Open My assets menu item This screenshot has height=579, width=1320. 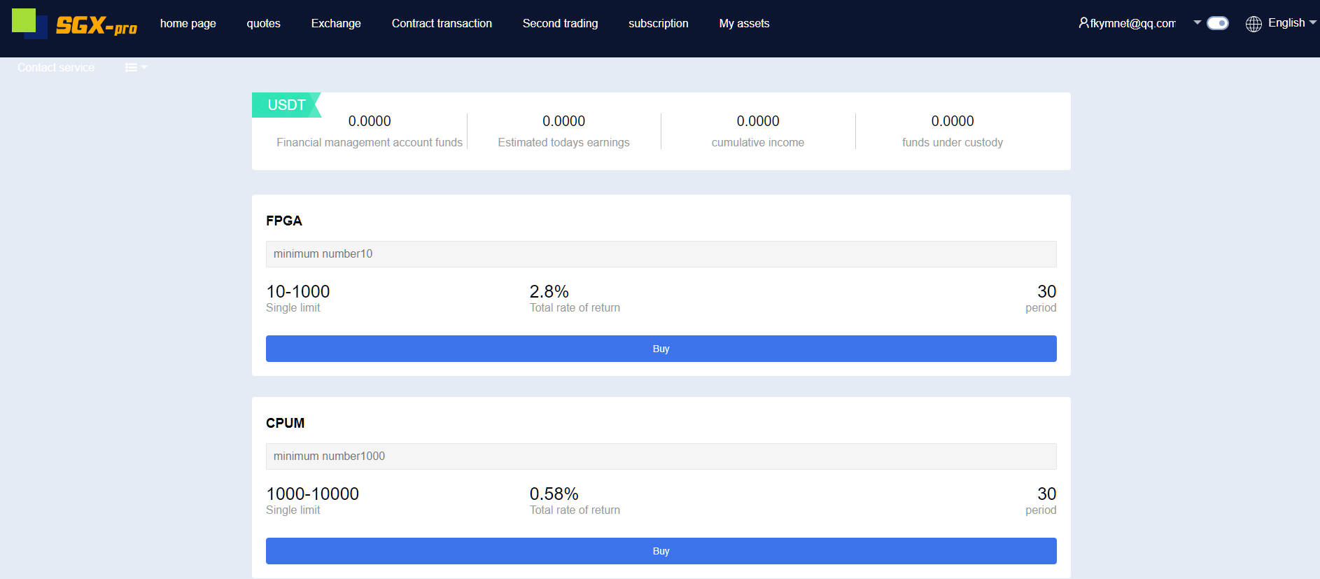[x=744, y=24]
